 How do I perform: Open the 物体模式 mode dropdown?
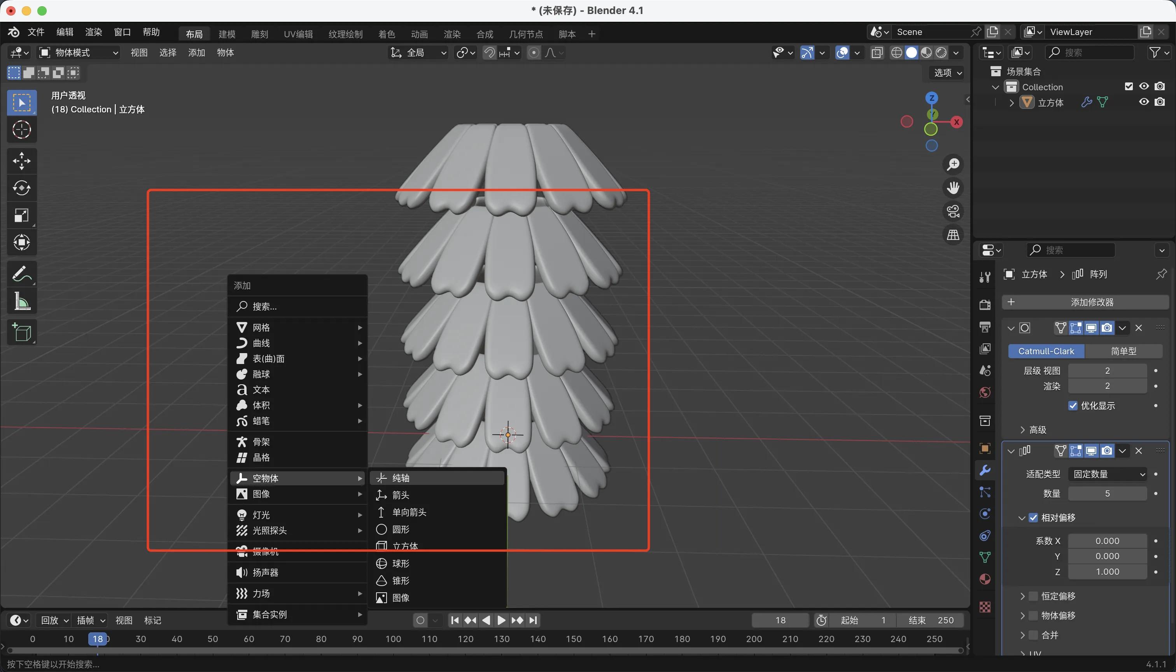click(79, 52)
